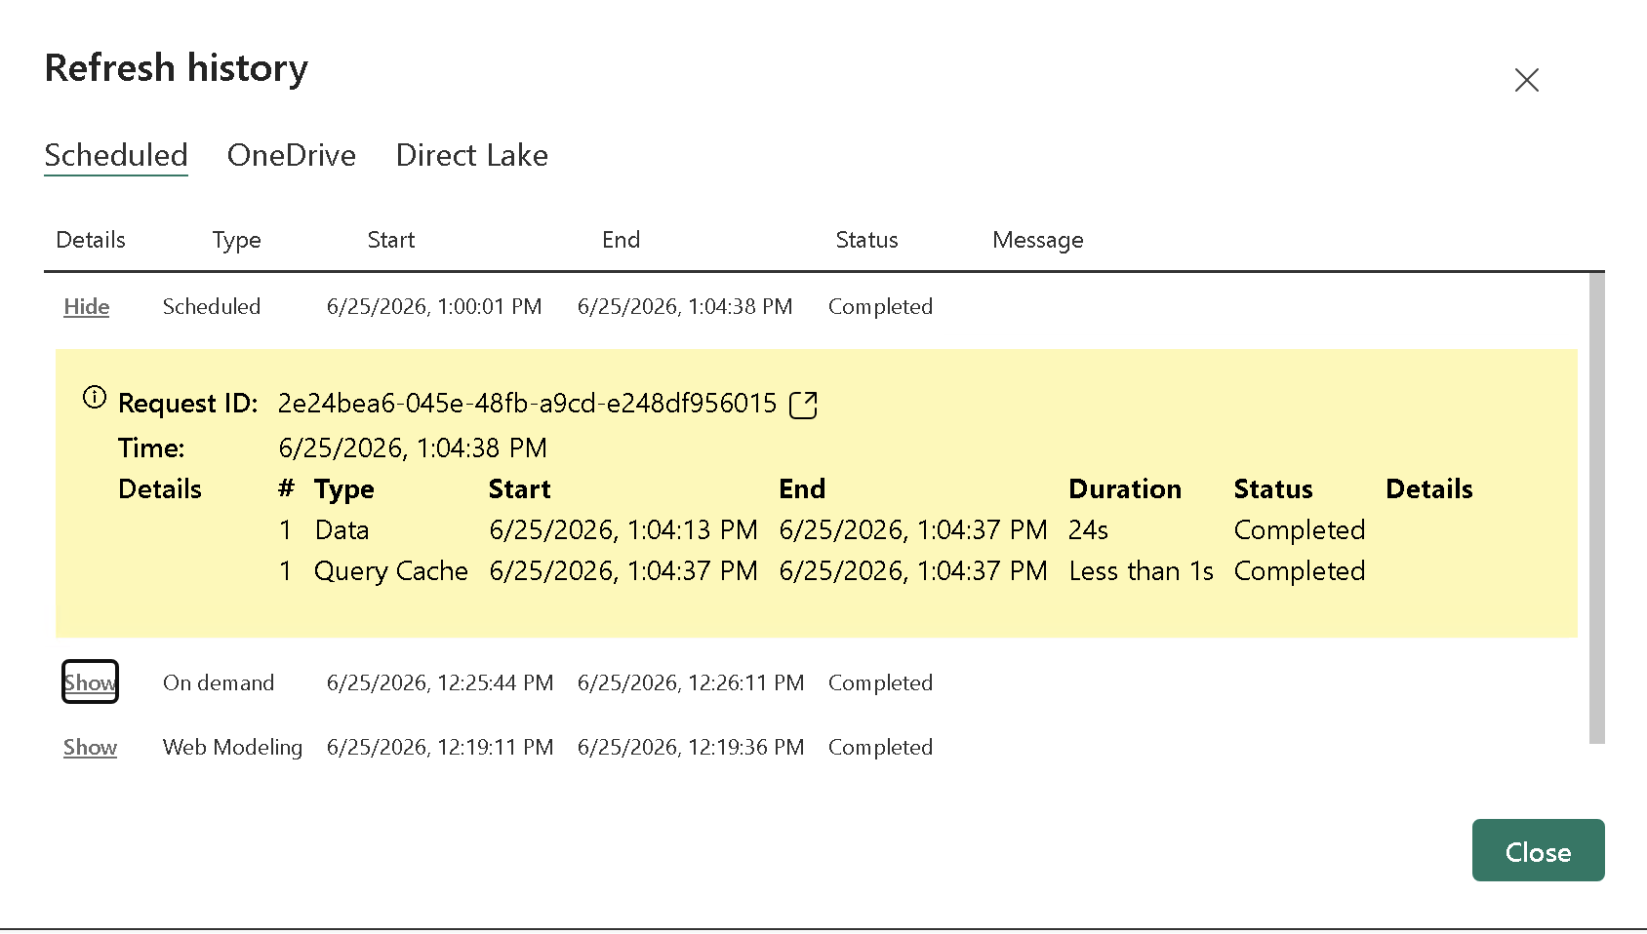
Task: Select the Request ID value 2e24bea6-045e-48fb-a9cd-e248df956015
Action: 528,404
